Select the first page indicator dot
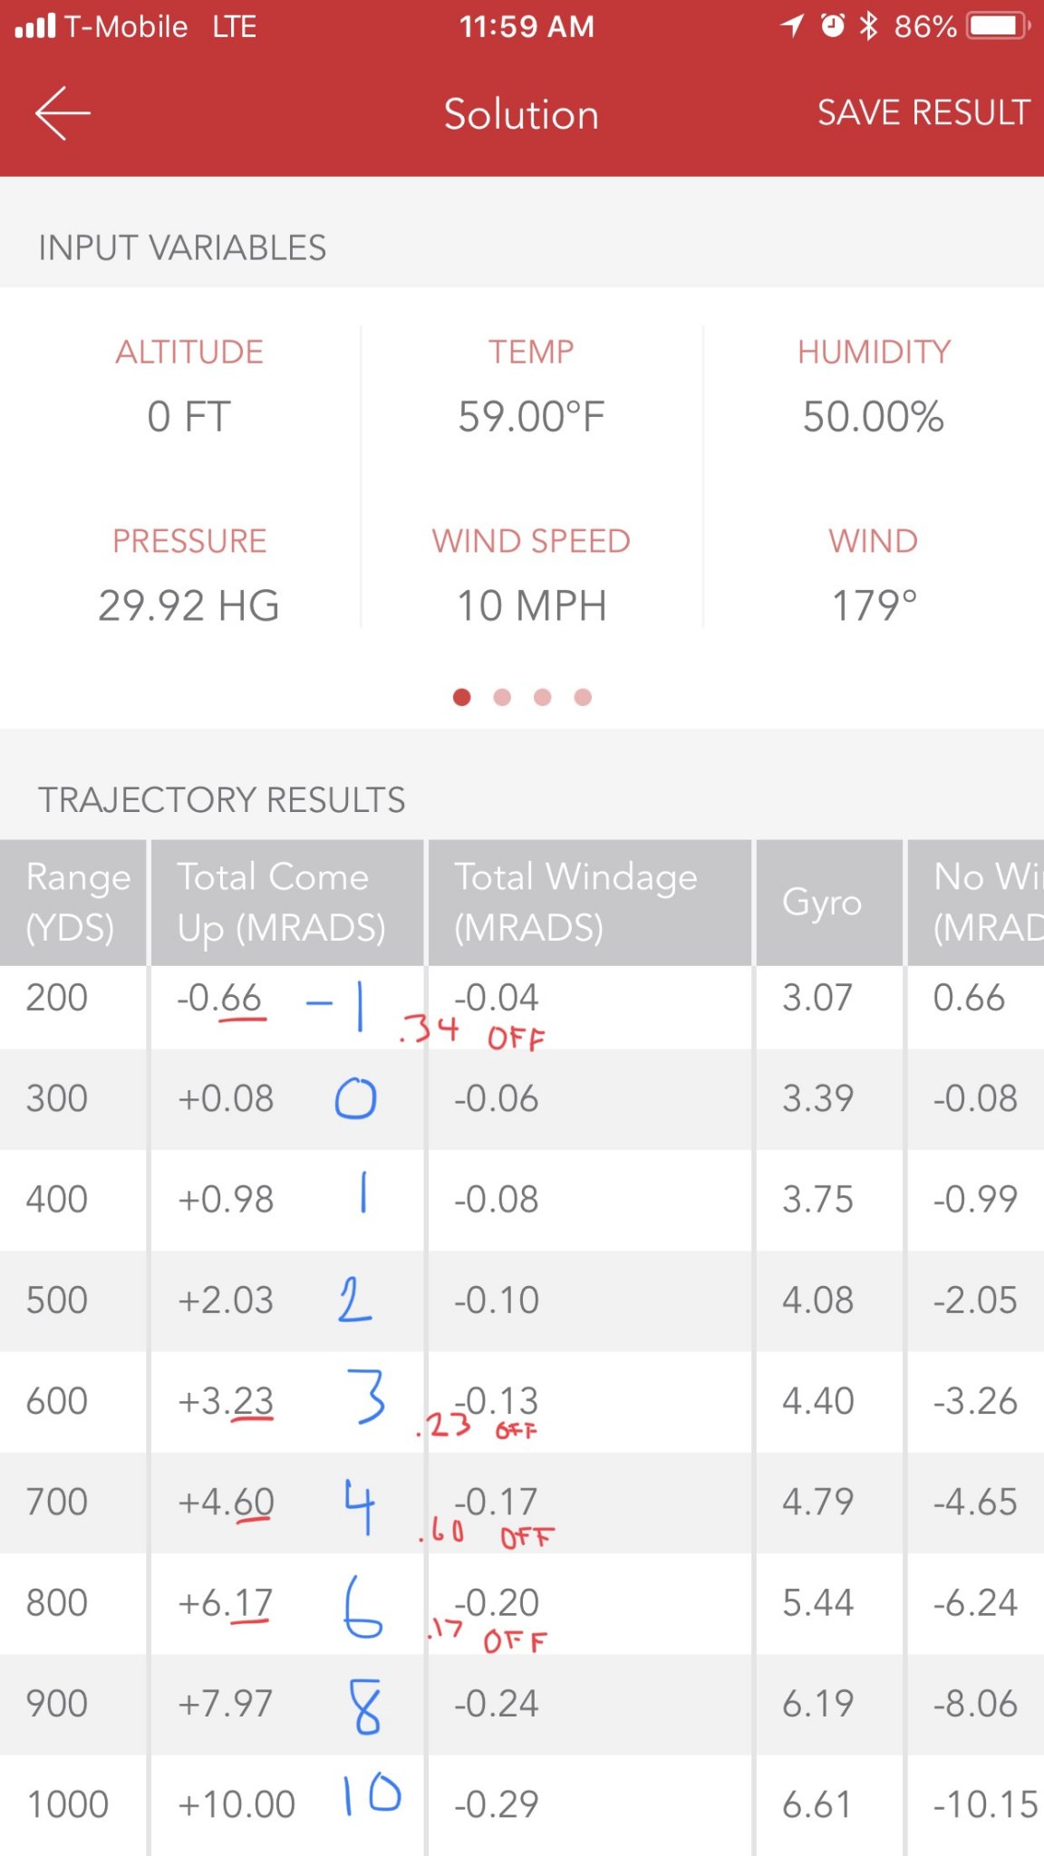Viewport: 1044px width, 1856px height. coord(462,697)
